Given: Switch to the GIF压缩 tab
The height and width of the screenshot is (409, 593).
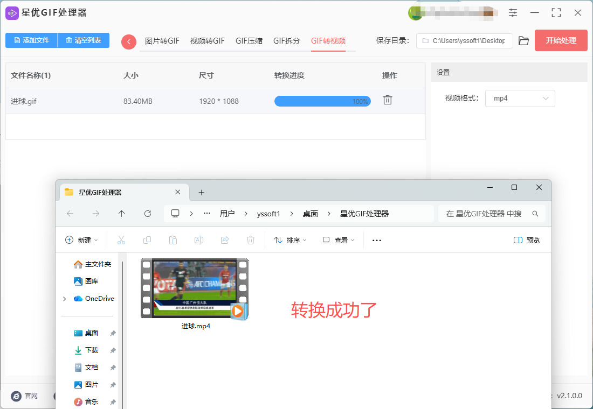Looking at the screenshot, I should pos(249,41).
